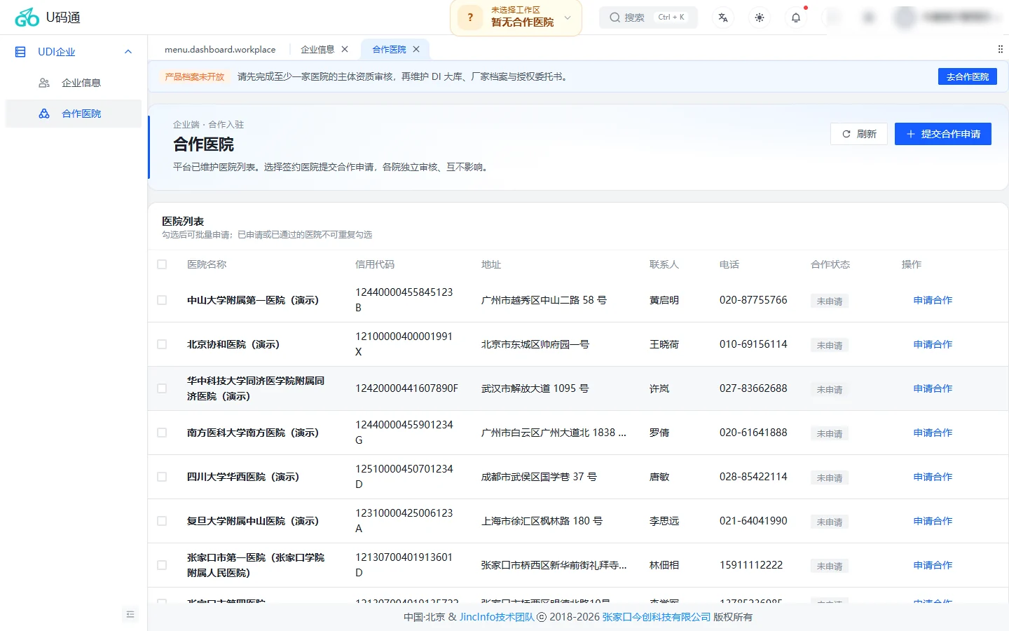This screenshot has height=631, width=1009.
Task: Check the 华中科技大学同济医学院 row checkbox
Action: click(162, 388)
